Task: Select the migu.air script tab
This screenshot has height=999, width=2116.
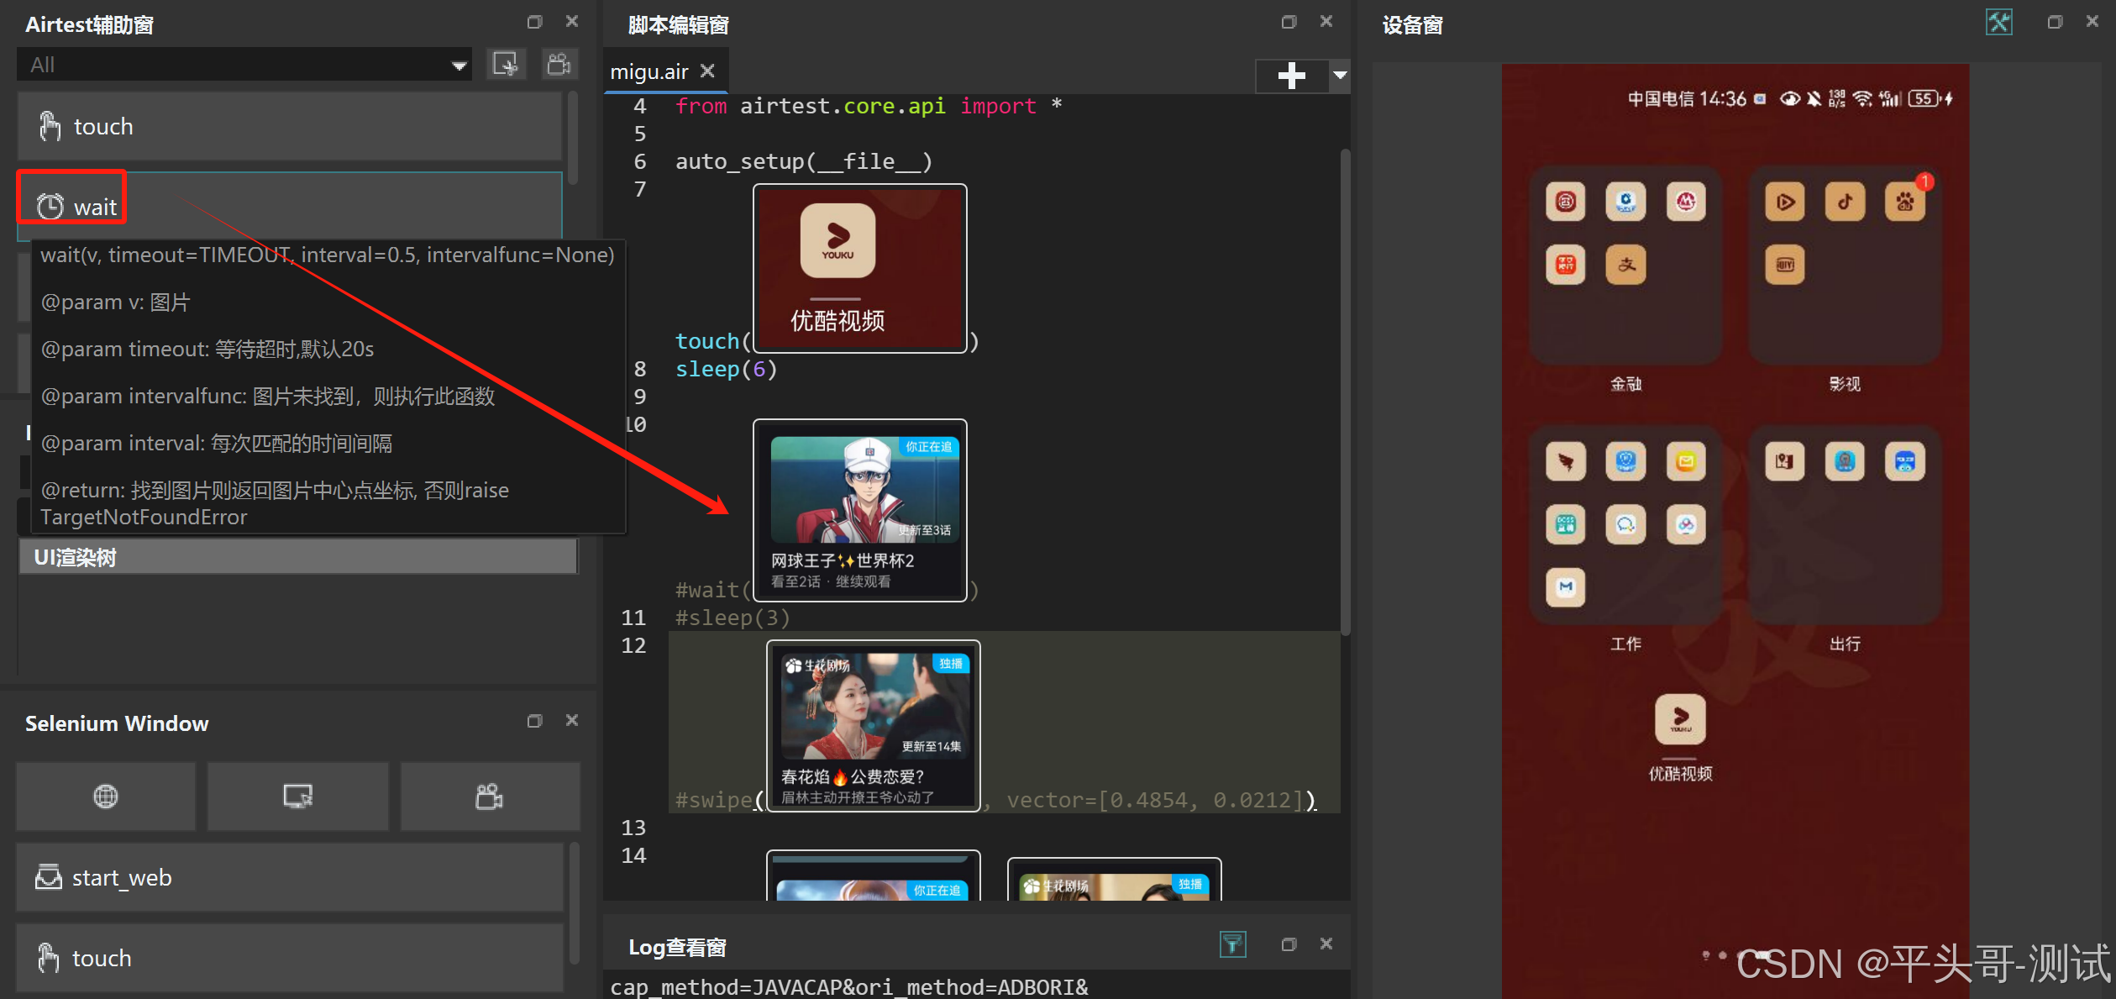Action: (649, 72)
